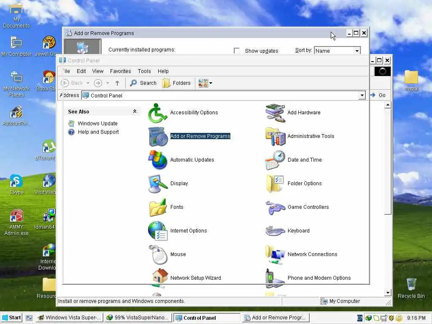Viewport: 432px width, 324px height.
Task: Click the Search toolbar button
Action: 143,83
